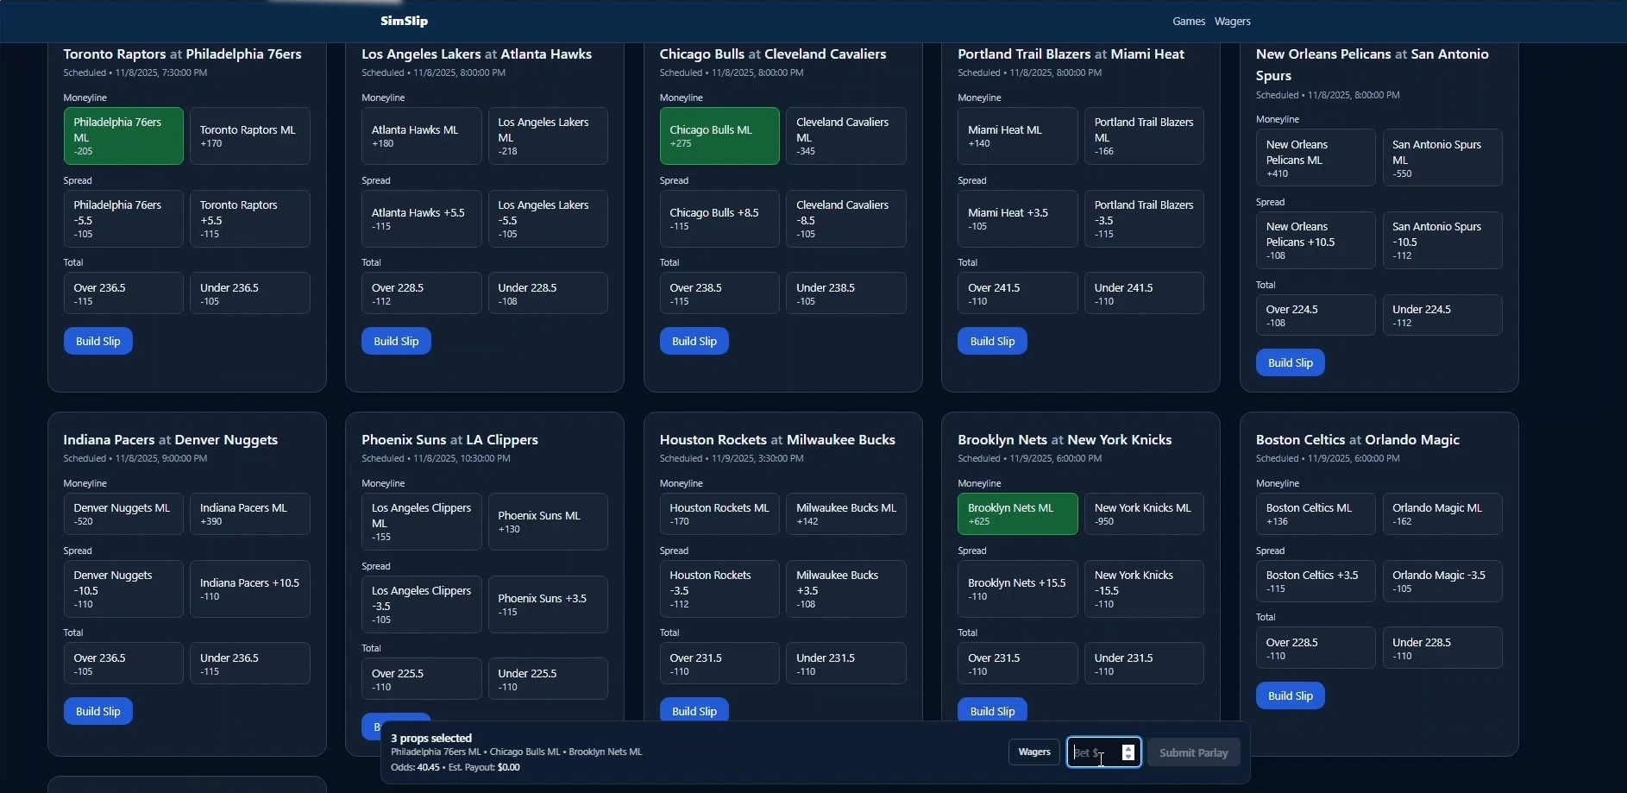1627x793 pixels.
Task: Unselect the Brooklyn Nets ML pick
Action: [x=1017, y=514]
